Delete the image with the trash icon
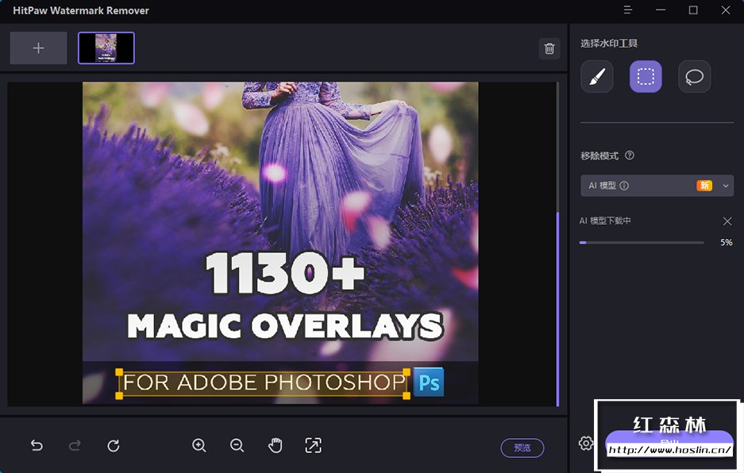 click(549, 48)
